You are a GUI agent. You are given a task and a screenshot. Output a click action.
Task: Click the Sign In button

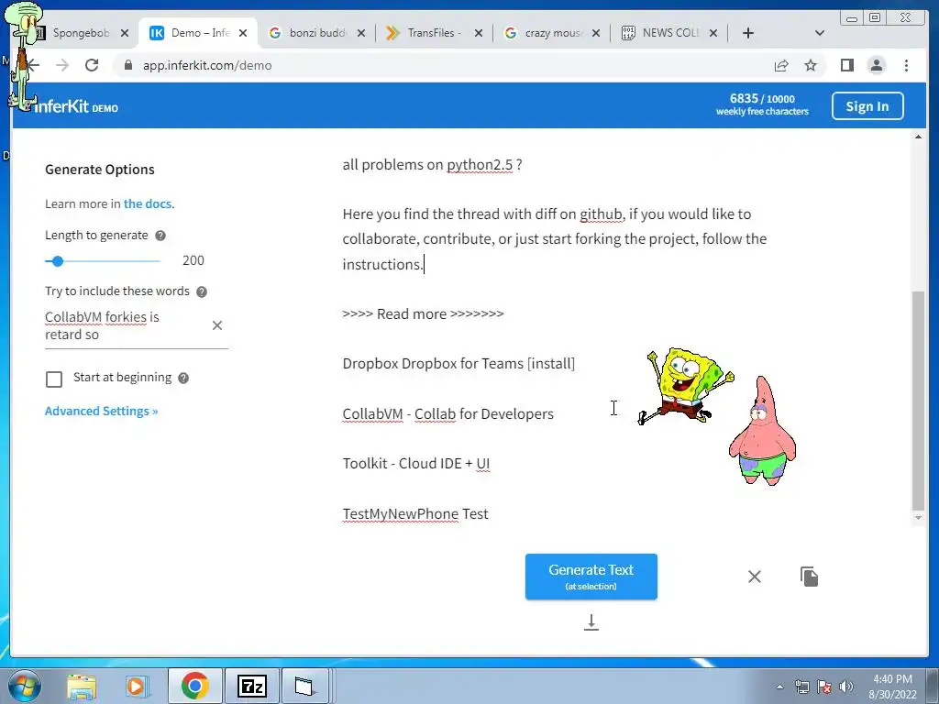pos(867,106)
